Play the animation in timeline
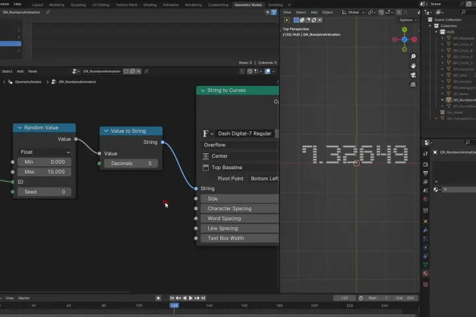Viewport: 476px width, 317px height. tap(190, 299)
